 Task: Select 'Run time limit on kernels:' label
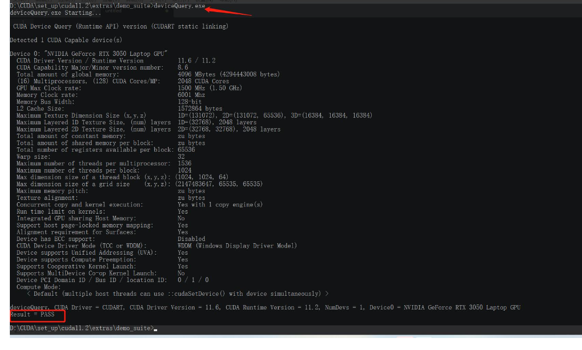61,211
